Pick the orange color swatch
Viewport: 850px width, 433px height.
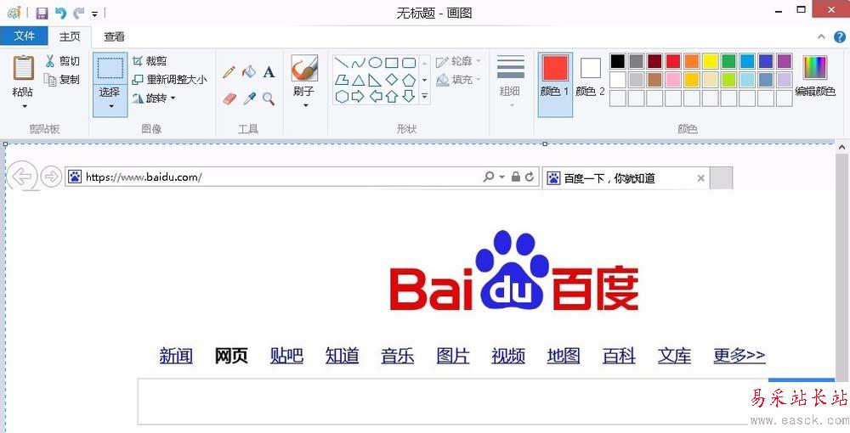click(692, 61)
